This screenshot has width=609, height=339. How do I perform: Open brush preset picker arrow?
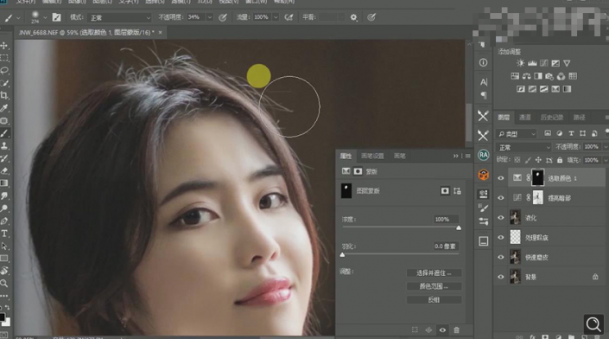click(x=45, y=17)
